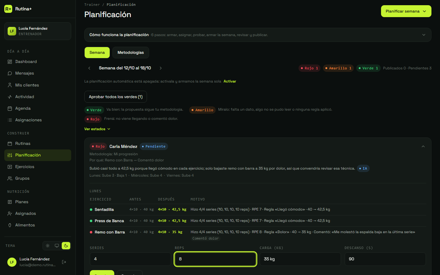This screenshot has width=440, height=275.
Task: Open the Alimentos list
Action: (x=38, y=225)
